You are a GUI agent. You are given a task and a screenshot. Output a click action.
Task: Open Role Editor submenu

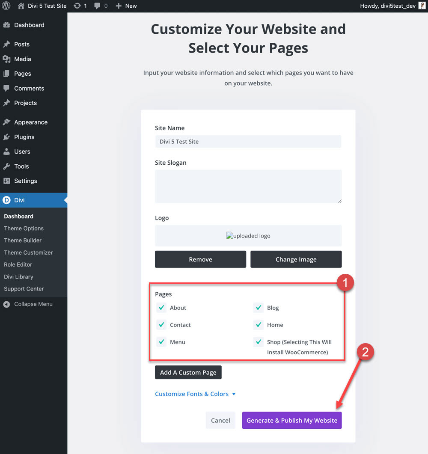[18, 264]
